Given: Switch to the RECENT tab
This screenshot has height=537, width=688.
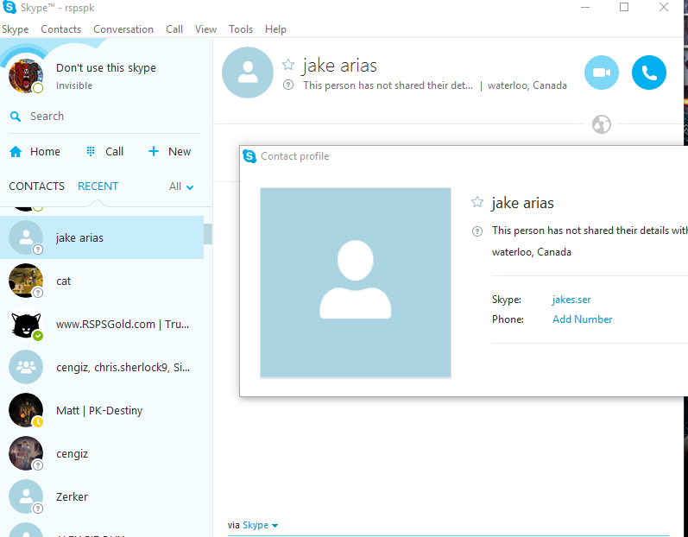Looking at the screenshot, I should point(98,186).
